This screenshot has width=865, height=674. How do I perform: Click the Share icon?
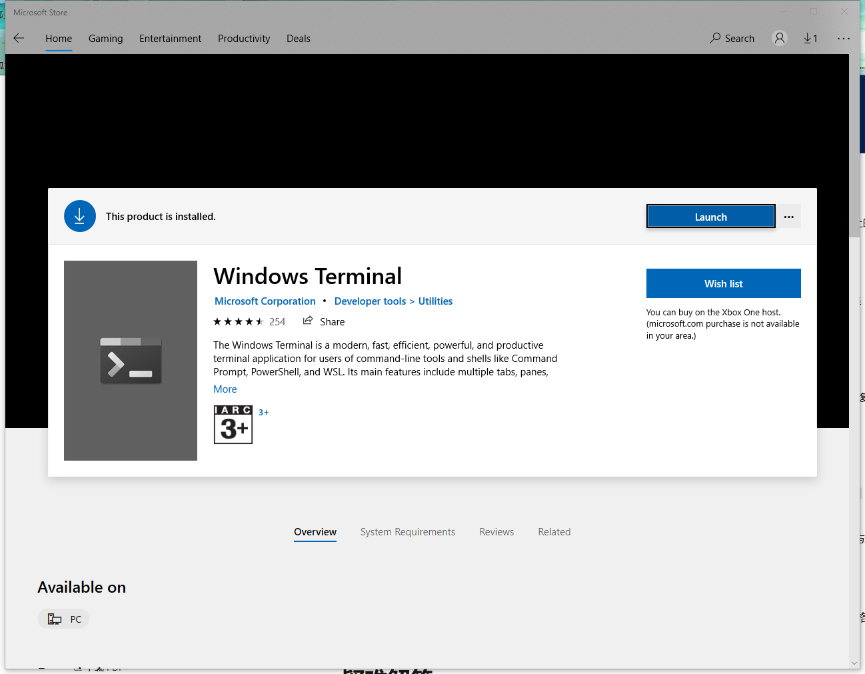pyautogui.click(x=308, y=321)
